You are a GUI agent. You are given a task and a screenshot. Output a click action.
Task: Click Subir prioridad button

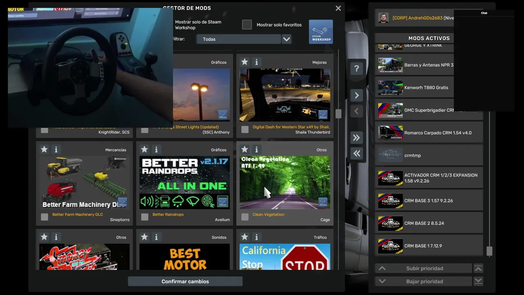[x=425, y=268]
